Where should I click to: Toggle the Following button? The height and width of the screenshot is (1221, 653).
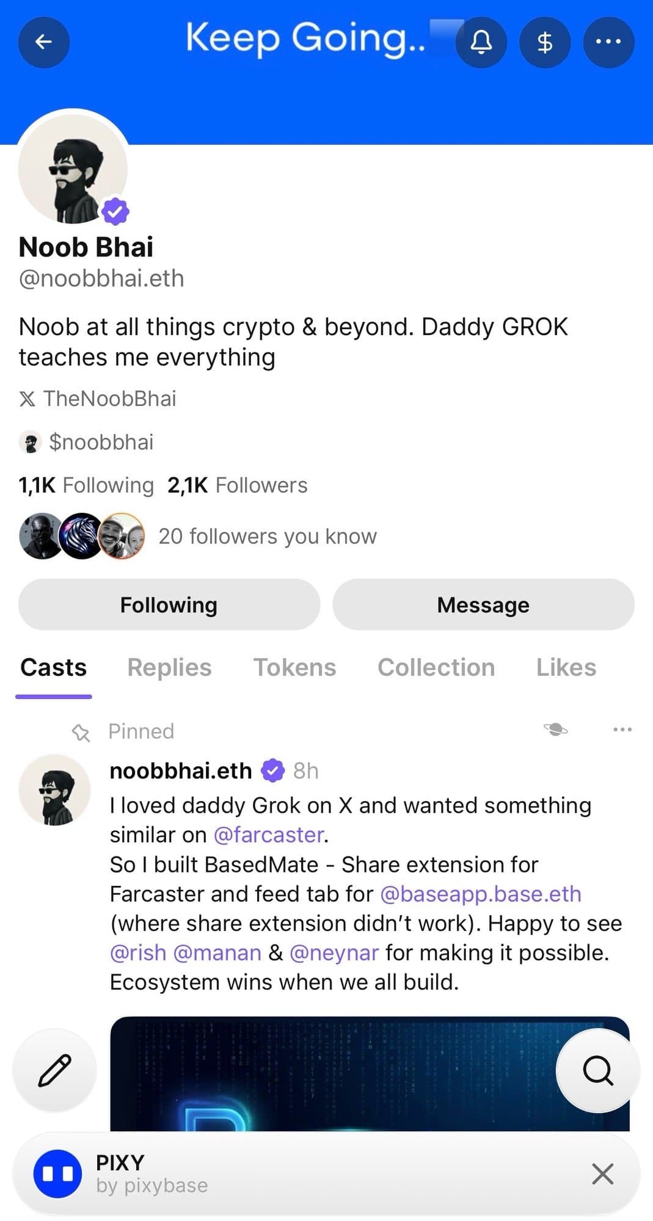click(169, 604)
